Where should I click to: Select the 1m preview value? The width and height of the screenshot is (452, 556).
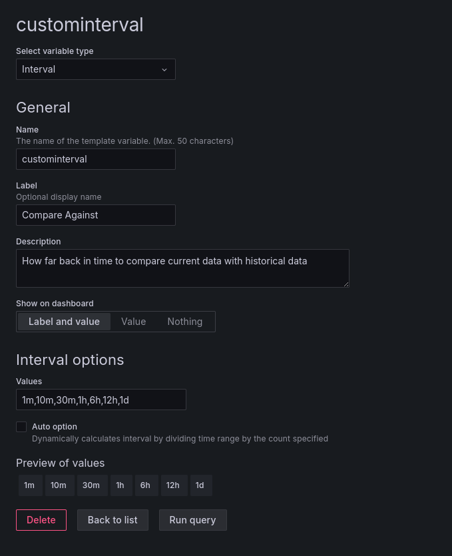tap(30, 485)
